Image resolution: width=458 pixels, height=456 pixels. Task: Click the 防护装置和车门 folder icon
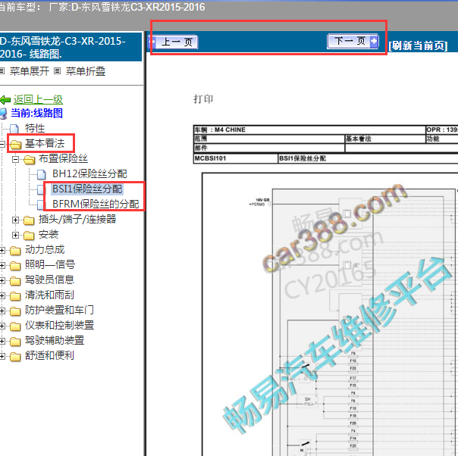(x=15, y=311)
